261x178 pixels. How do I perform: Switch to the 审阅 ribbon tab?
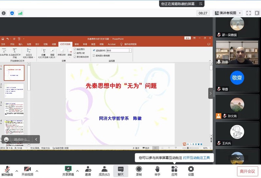(85, 44)
